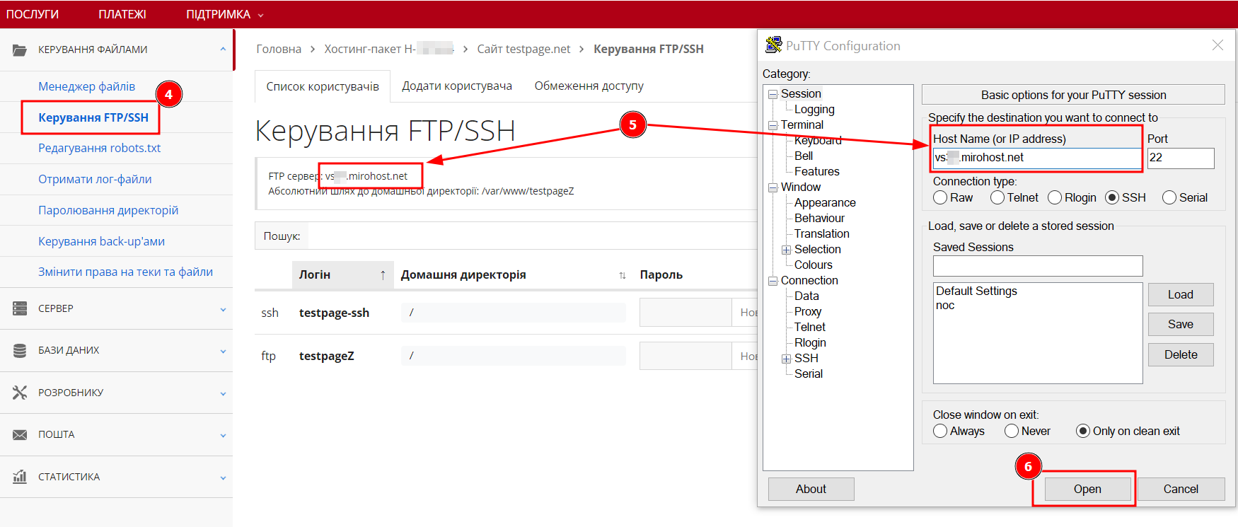Expand the Пошта sidebar chevron
The width and height of the screenshot is (1238, 527).
(223, 435)
